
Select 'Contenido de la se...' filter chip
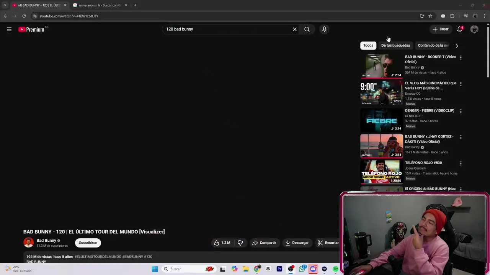click(x=433, y=45)
